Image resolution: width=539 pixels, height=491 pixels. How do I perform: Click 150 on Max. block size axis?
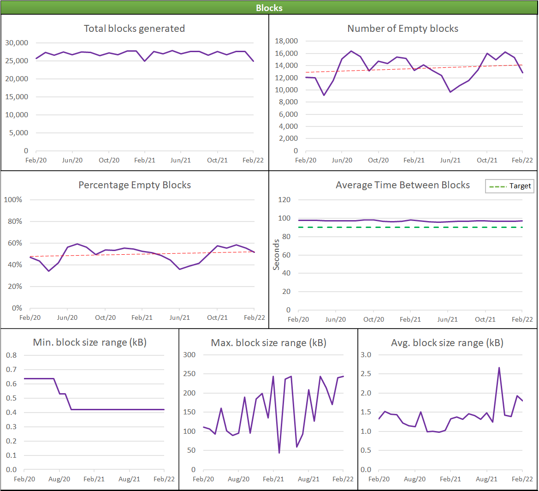[x=189, y=412]
